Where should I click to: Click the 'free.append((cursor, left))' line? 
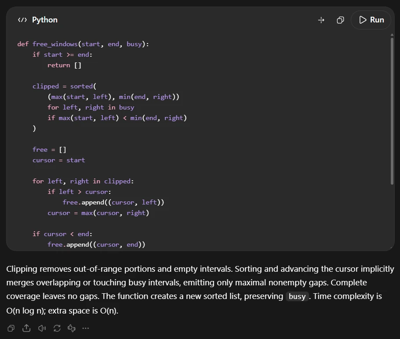coord(113,202)
